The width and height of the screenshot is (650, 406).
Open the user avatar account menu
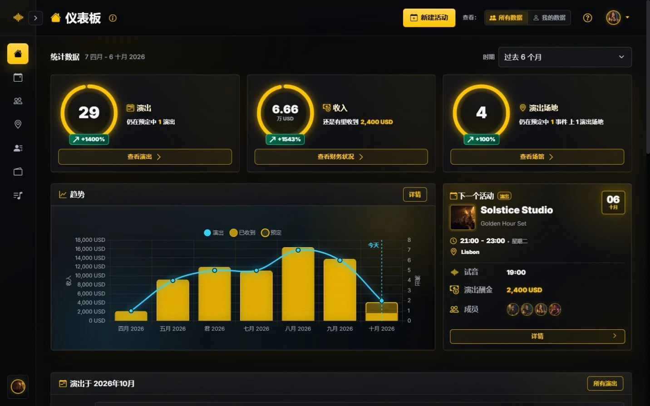pyautogui.click(x=618, y=18)
